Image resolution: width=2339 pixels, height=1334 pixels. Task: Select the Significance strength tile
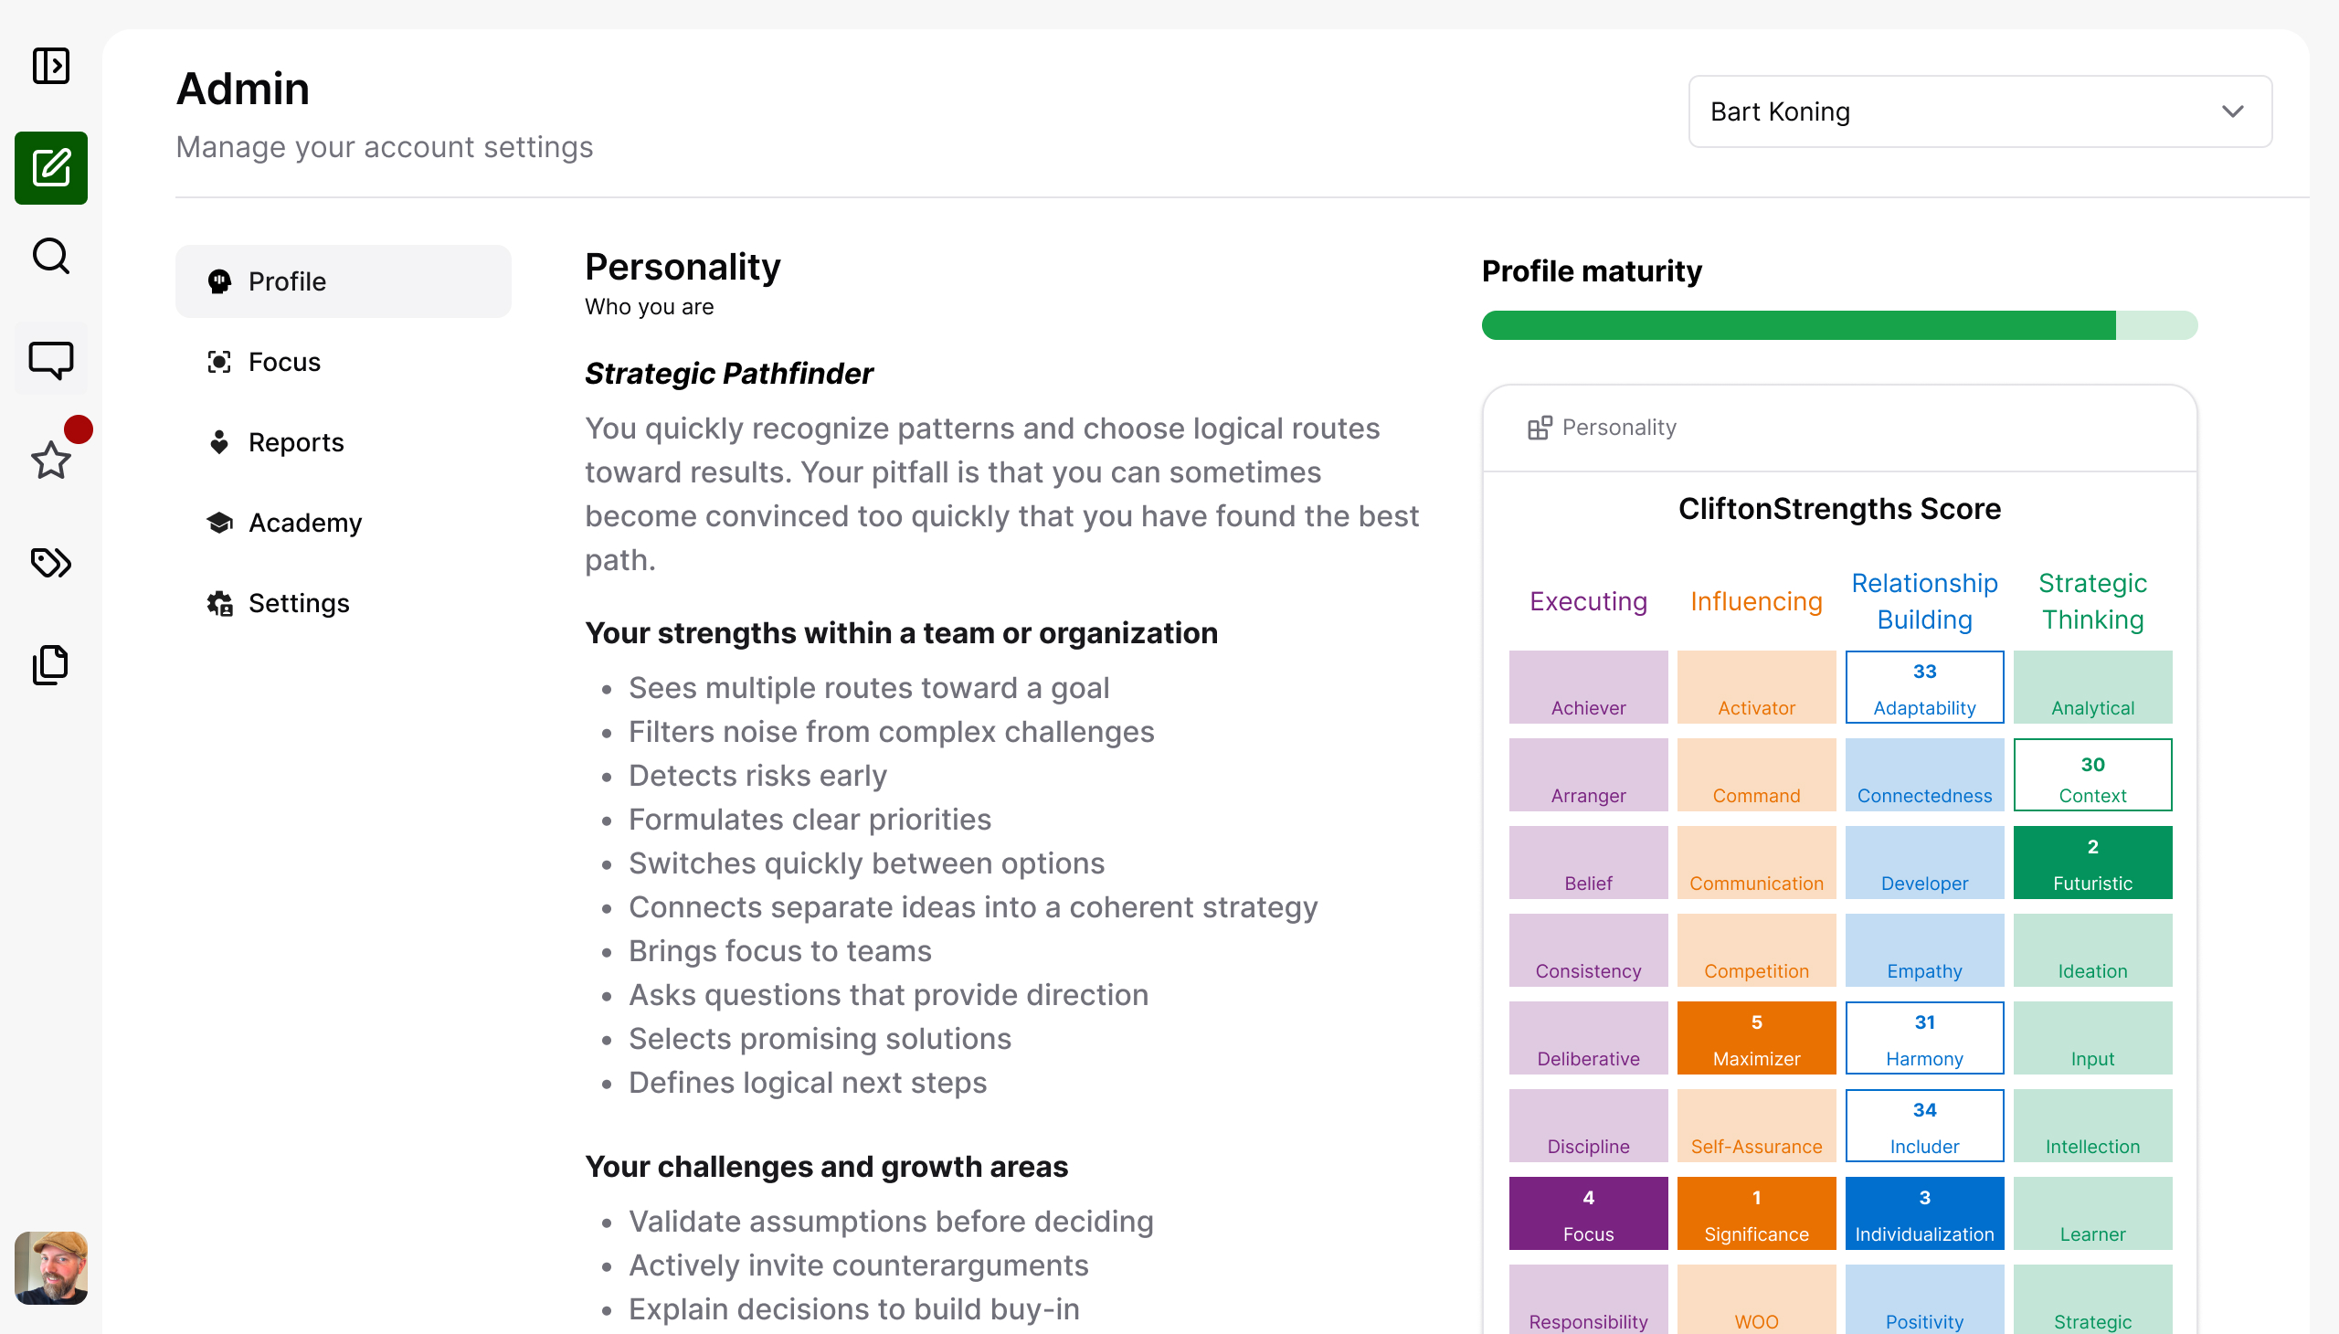[1755, 1213]
